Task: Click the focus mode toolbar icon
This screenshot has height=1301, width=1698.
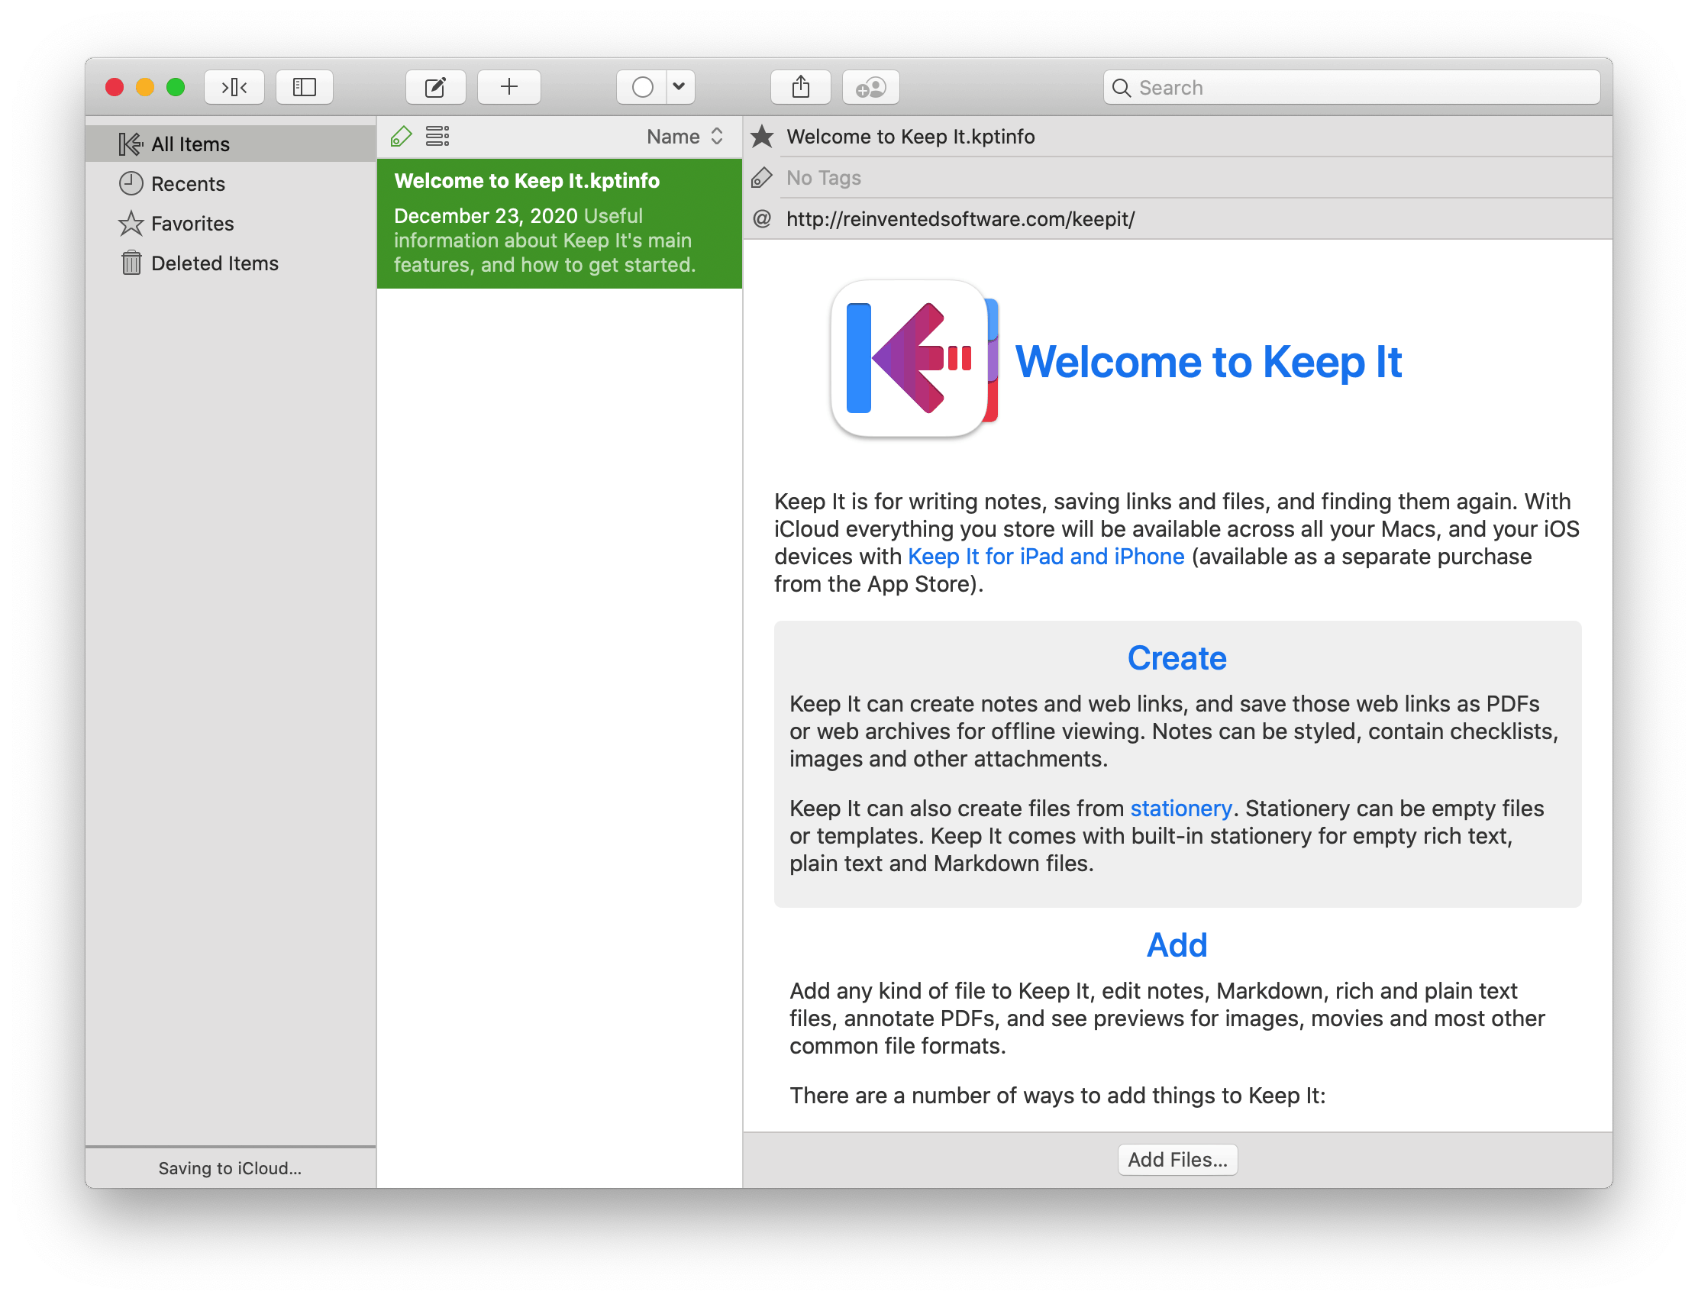Action: [x=234, y=87]
